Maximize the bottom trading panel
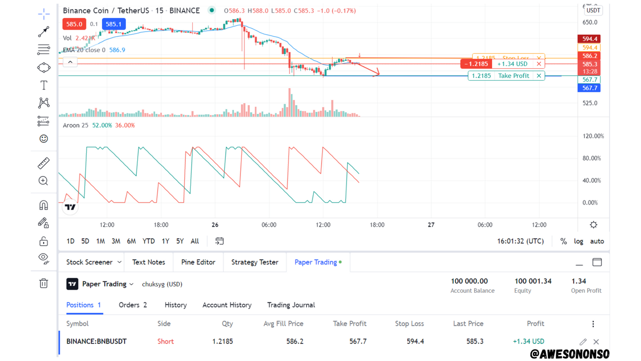Viewport: 641px width, 361px height. tap(597, 262)
